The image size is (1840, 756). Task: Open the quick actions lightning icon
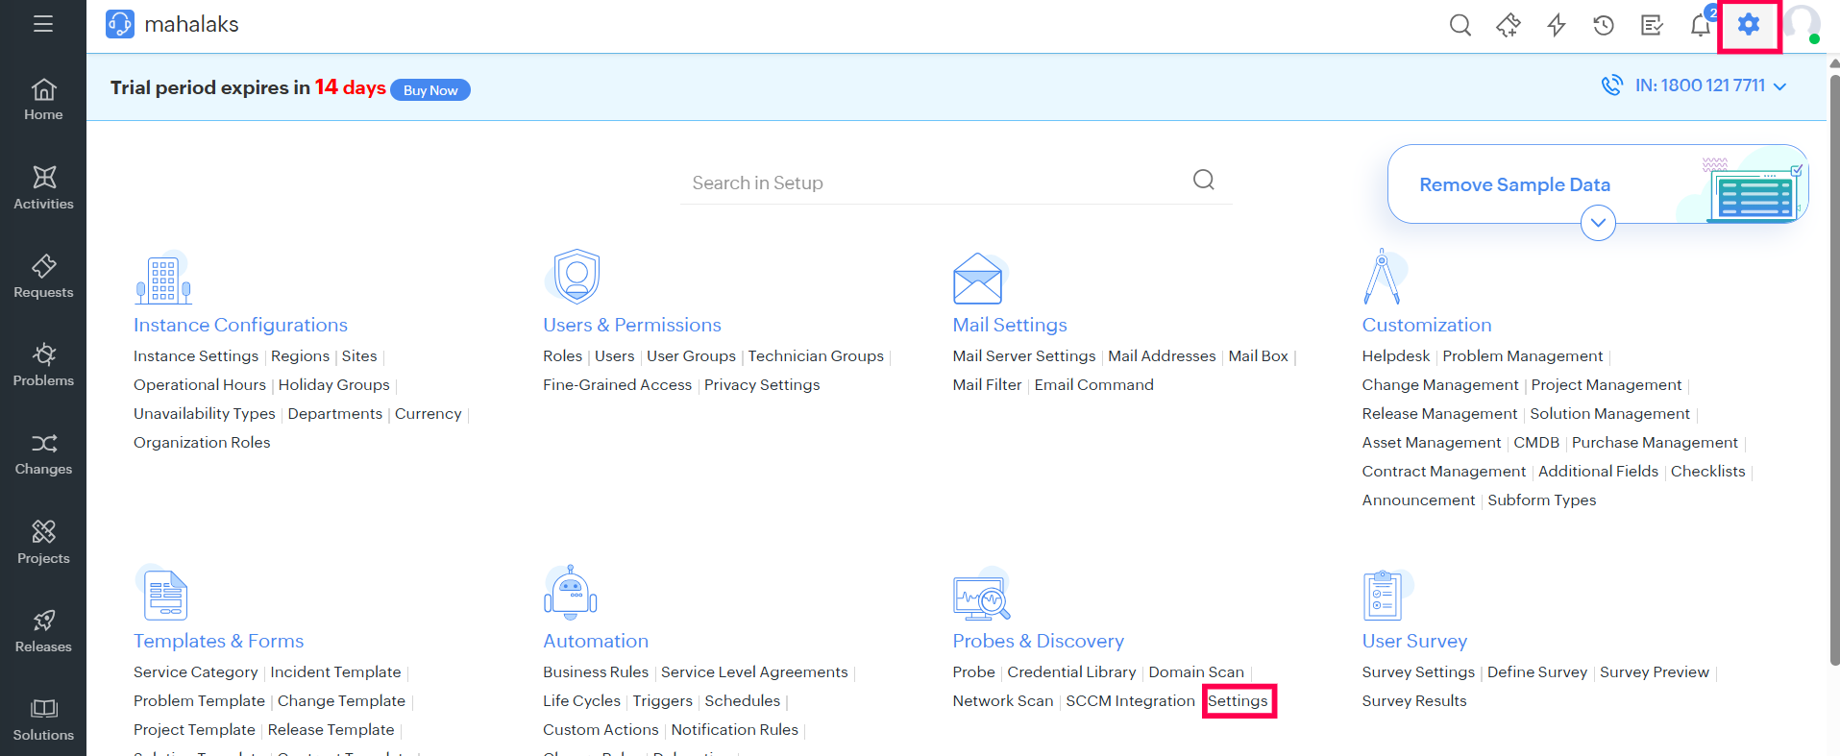pyautogui.click(x=1556, y=25)
